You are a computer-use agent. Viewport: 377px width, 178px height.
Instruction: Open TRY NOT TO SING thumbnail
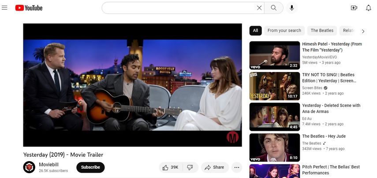click(275, 86)
